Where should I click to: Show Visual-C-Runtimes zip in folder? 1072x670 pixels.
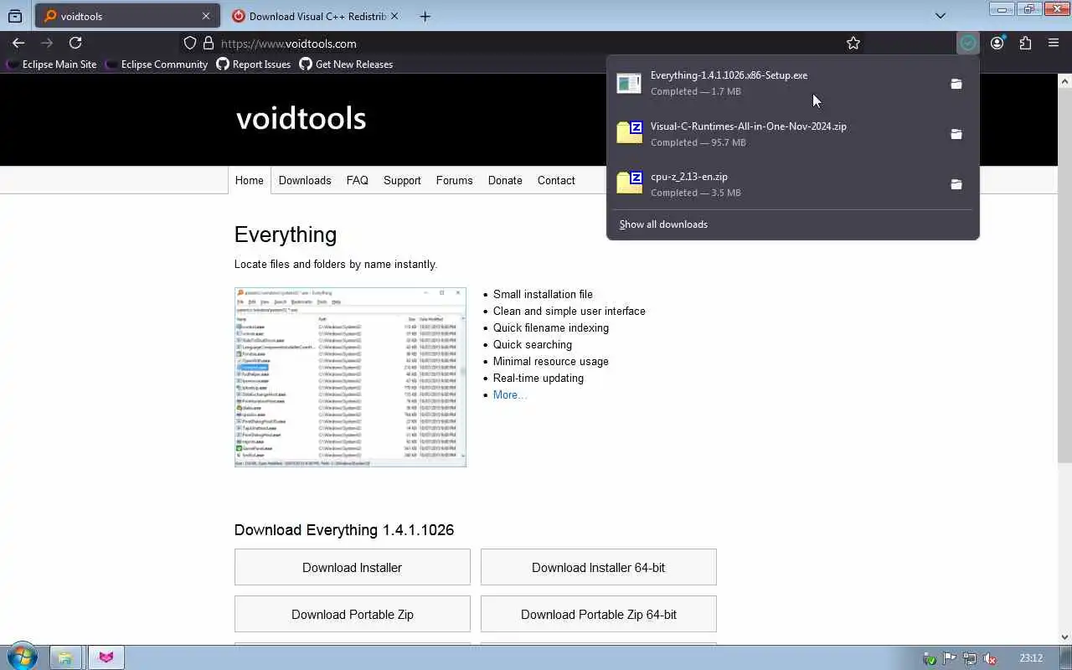(956, 134)
